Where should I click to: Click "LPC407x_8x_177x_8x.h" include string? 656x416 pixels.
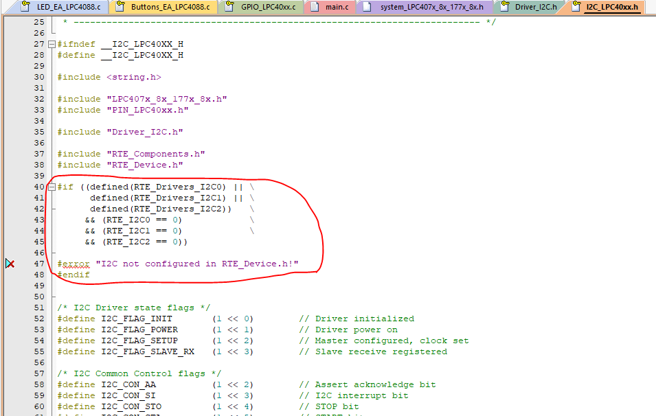click(167, 99)
